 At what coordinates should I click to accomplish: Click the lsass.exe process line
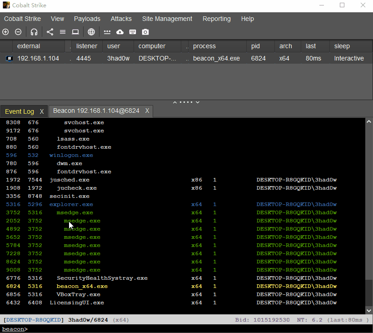pyautogui.click(x=73, y=139)
